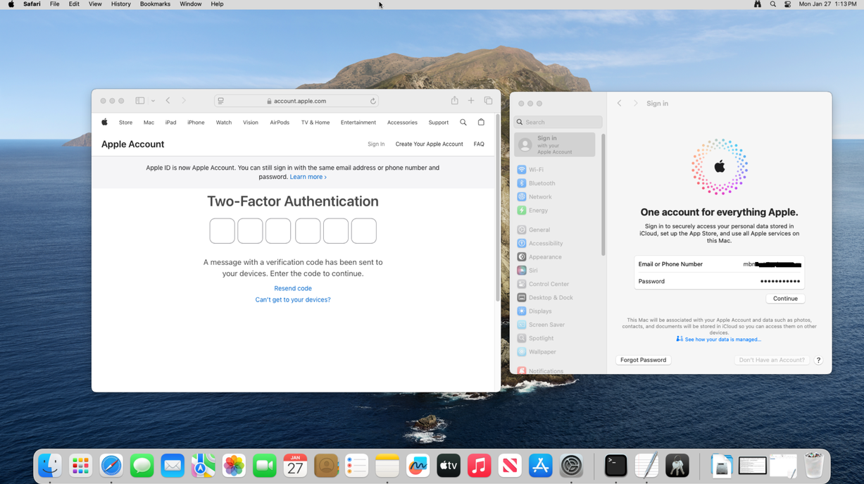Open the View menu
The height and width of the screenshot is (484, 864).
click(x=95, y=4)
